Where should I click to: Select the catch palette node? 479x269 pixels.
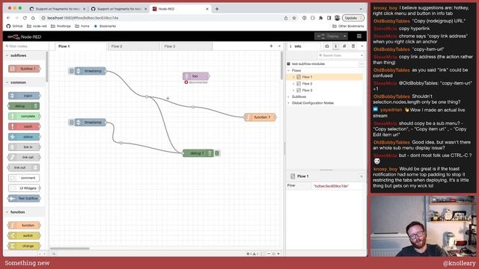[x=25, y=126]
